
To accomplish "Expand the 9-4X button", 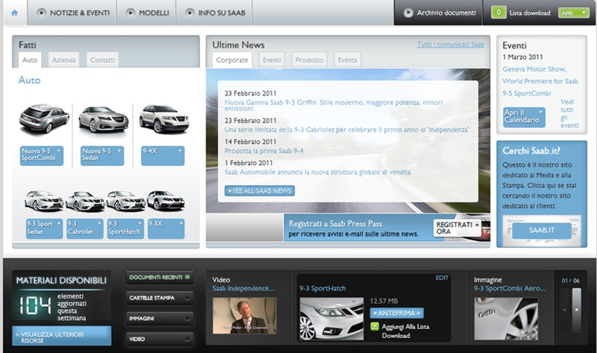I will coord(163,155).
